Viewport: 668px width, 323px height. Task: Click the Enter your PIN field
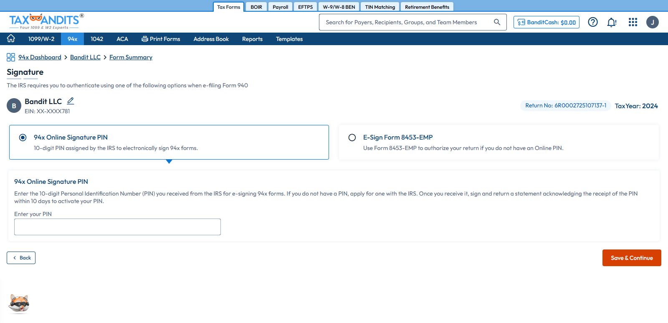coord(117,227)
